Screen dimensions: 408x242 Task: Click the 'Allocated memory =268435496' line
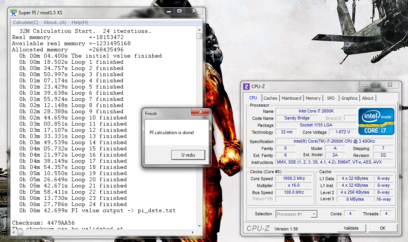68,49
